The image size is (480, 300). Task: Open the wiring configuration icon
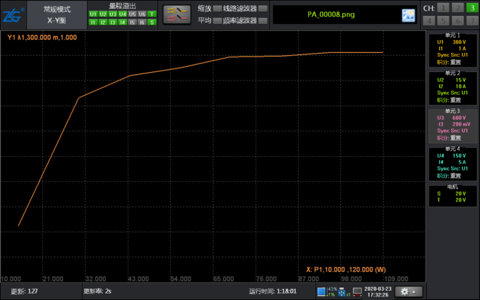pyautogui.click(x=177, y=14)
